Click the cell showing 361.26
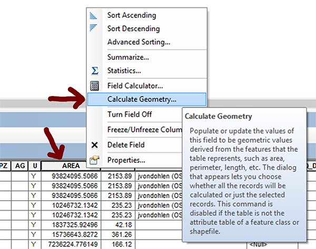The height and width of the screenshot is (249, 316). [117, 234]
